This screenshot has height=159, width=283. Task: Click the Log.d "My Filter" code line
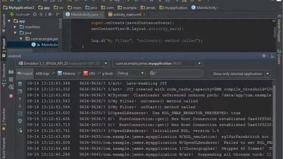147,41
